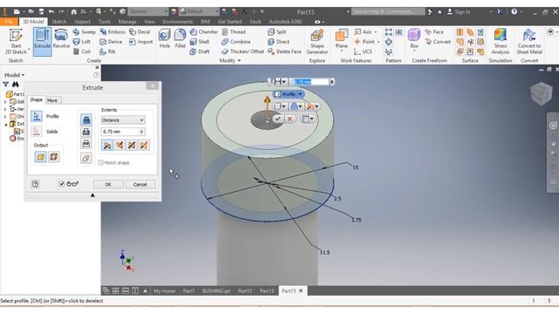Image resolution: width=559 pixels, height=314 pixels.
Task: Choose the Sweep feature tool
Action: (x=84, y=32)
